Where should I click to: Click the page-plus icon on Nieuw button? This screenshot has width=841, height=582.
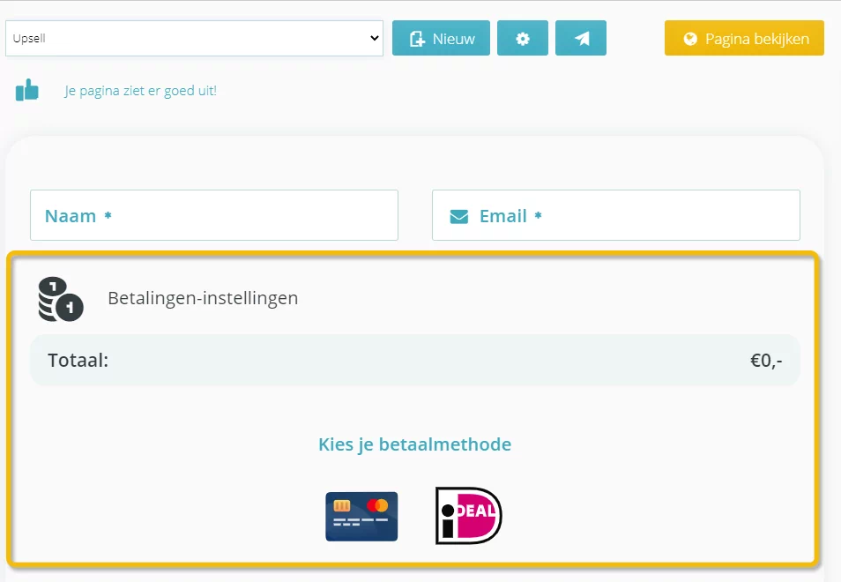click(x=417, y=39)
